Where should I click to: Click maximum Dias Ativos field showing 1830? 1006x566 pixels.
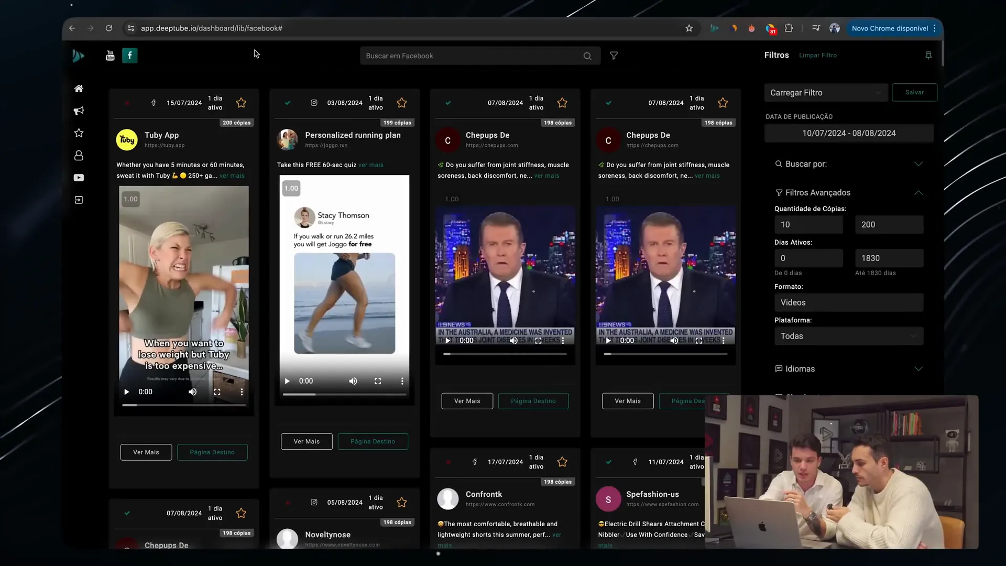click(x=889, y=258)
